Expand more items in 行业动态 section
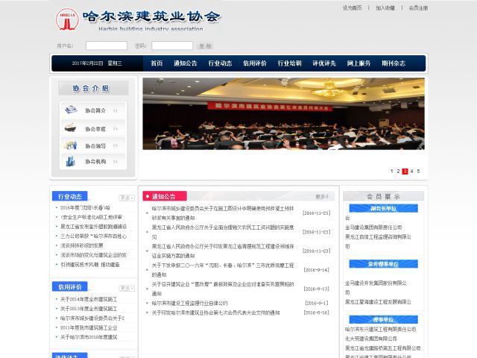Viewport: 477px width, 358px height. click(125, 197)
